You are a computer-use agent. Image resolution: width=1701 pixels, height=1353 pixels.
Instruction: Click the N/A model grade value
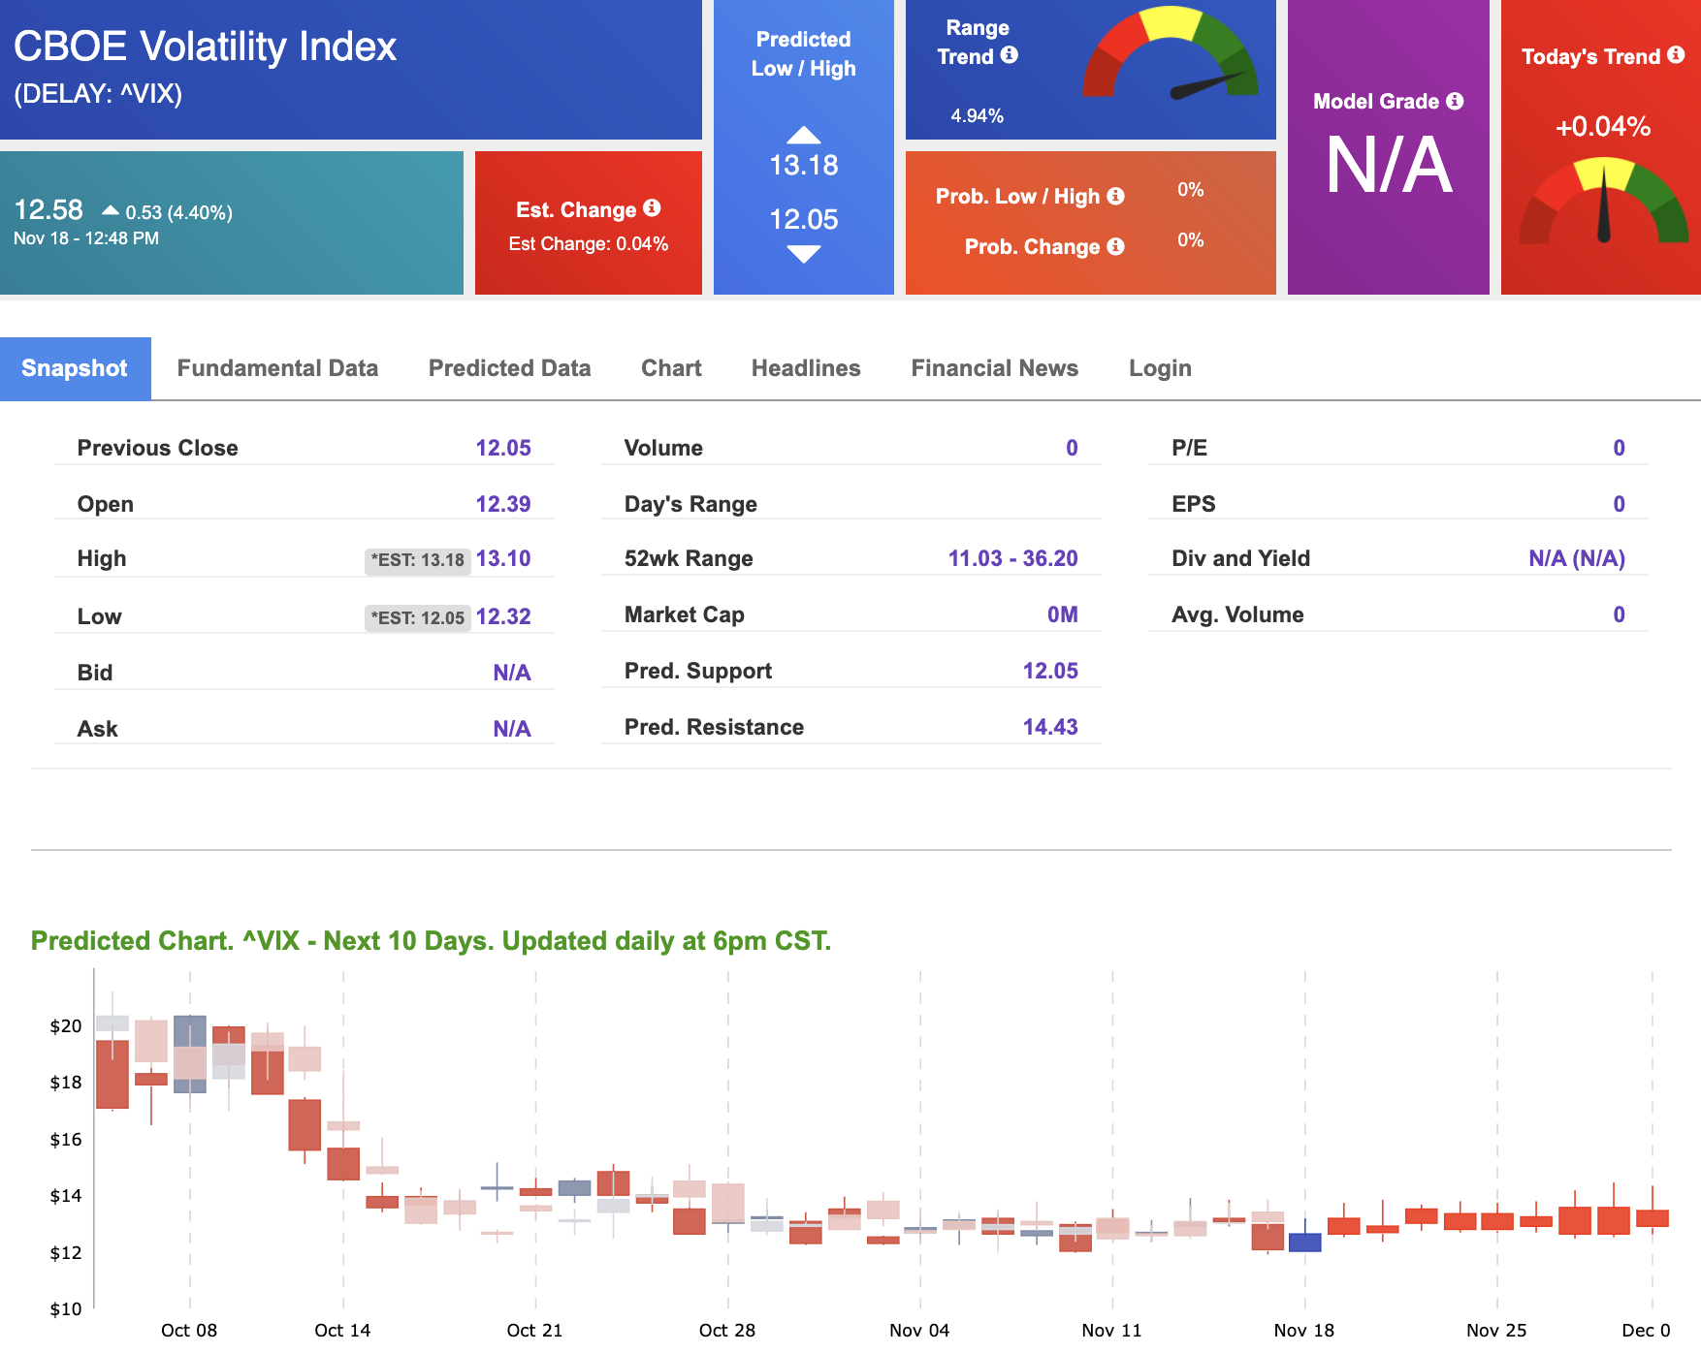[1389, 166]
